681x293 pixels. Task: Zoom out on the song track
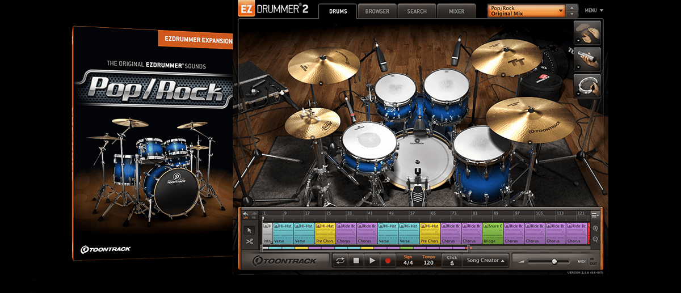click(595, 239)
